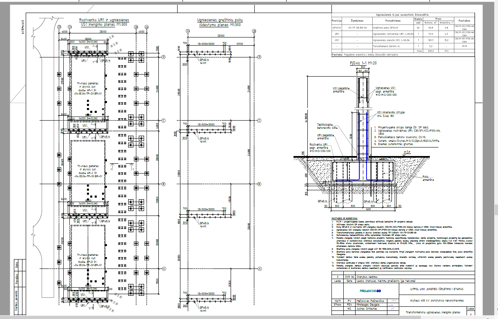Select axis bubble A on pile layout plan
This screenshot has height=319, width=498.
pos(259,269)
